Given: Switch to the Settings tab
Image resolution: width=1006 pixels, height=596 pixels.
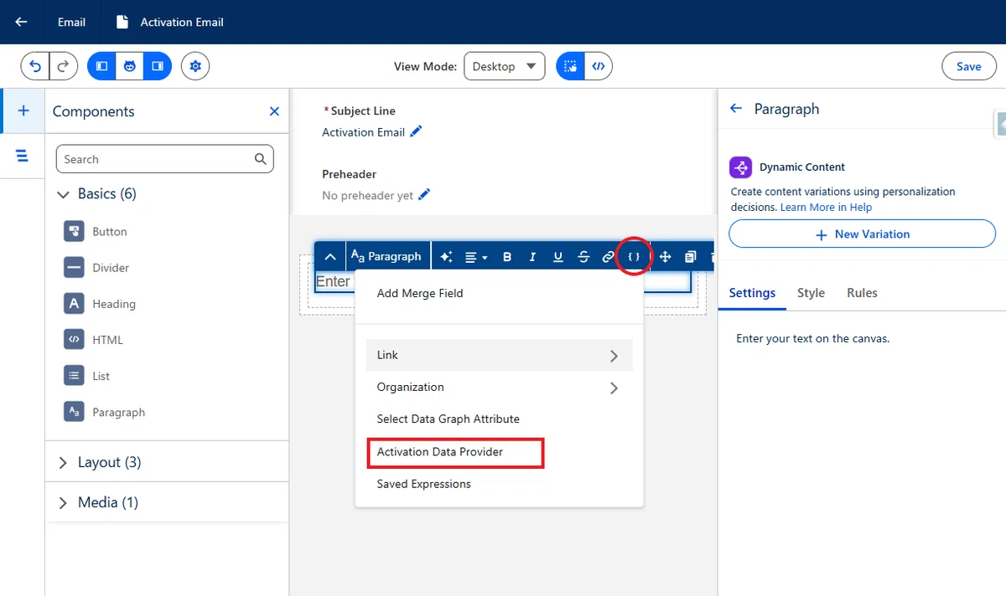Looking at the screenshot, I should [x=752, y=293].
